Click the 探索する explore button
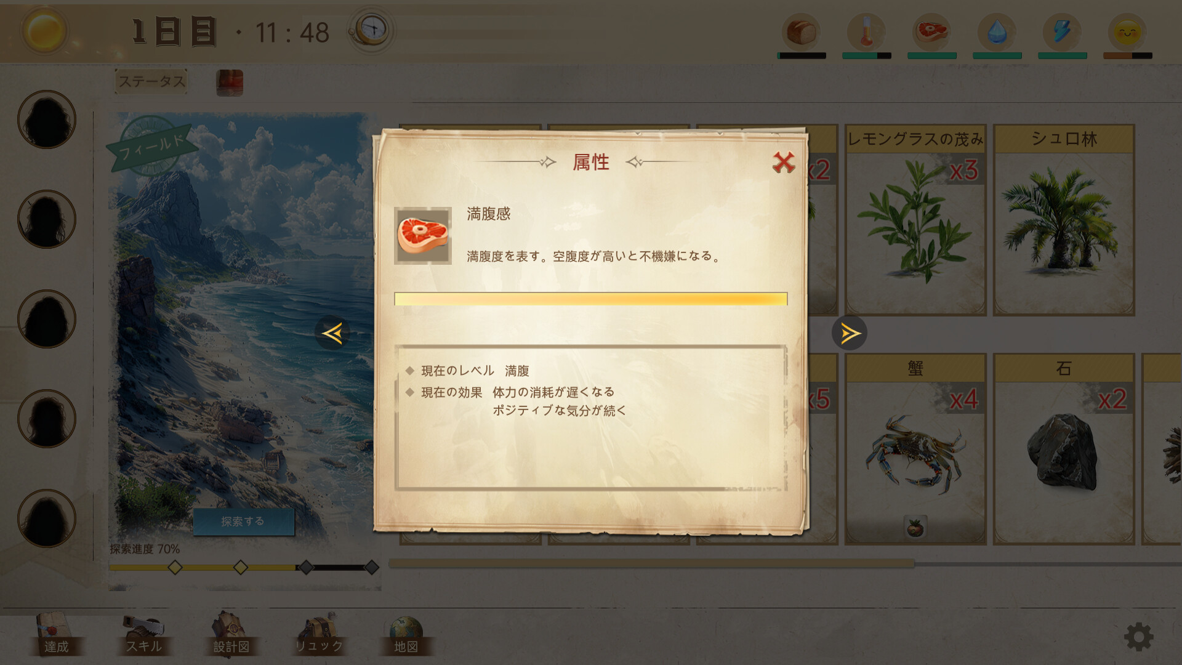Screen dimensions: 1182x665 pos(243,522)
